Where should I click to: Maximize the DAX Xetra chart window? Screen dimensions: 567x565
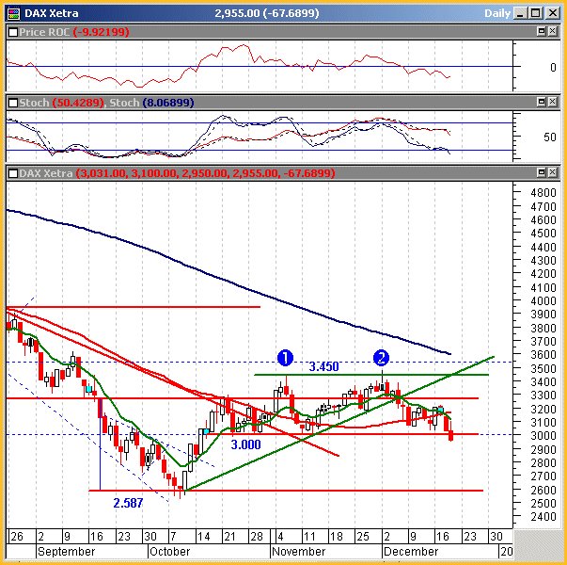click(x=535, y=13)
